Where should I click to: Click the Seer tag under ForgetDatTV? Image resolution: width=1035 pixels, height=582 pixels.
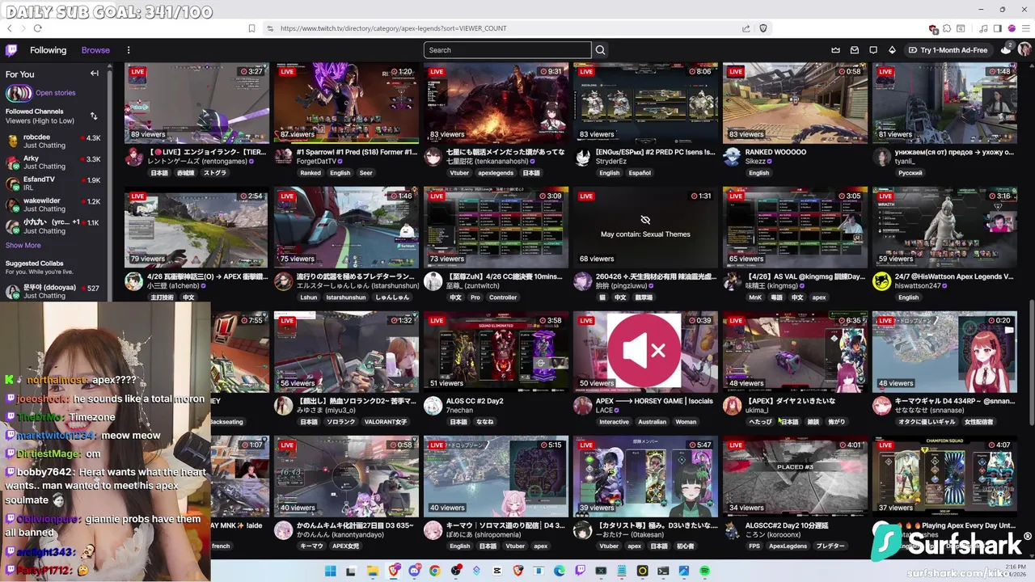(x=366, y=173)
